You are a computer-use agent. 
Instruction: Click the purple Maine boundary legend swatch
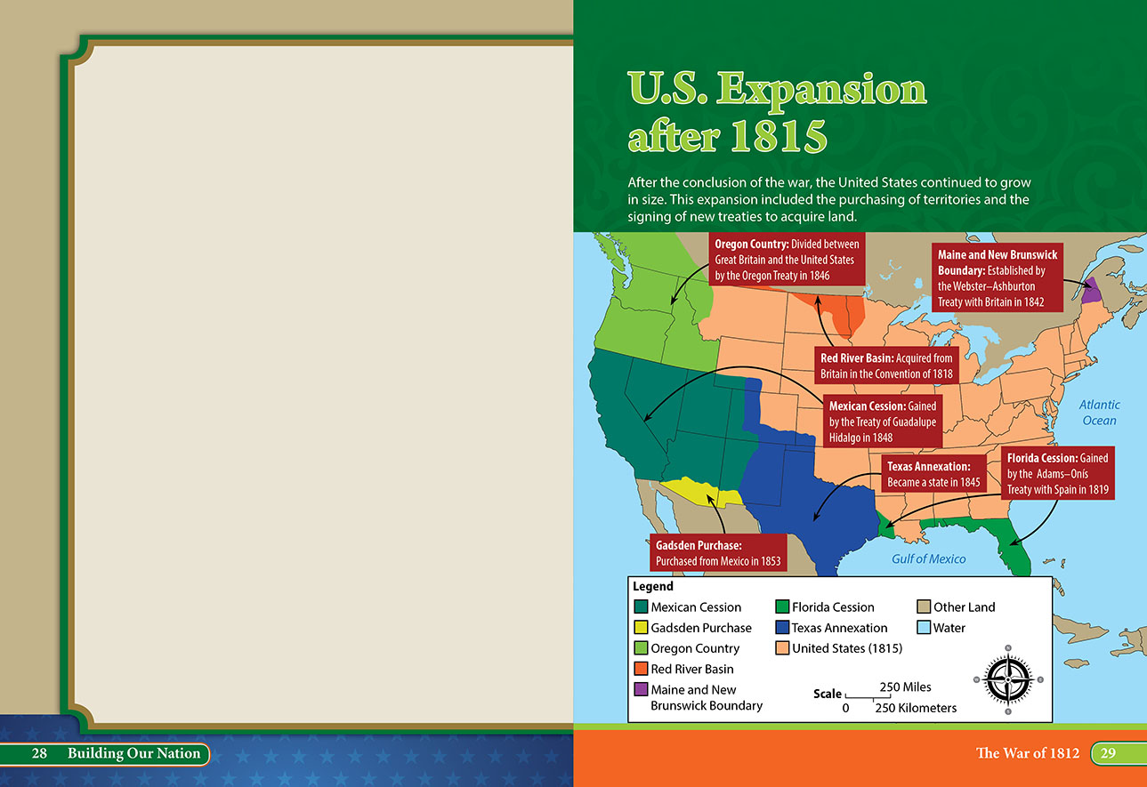pyautogui.click(x=641, y=690)
